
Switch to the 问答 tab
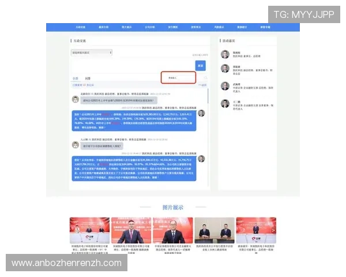[x=88, y=78]
